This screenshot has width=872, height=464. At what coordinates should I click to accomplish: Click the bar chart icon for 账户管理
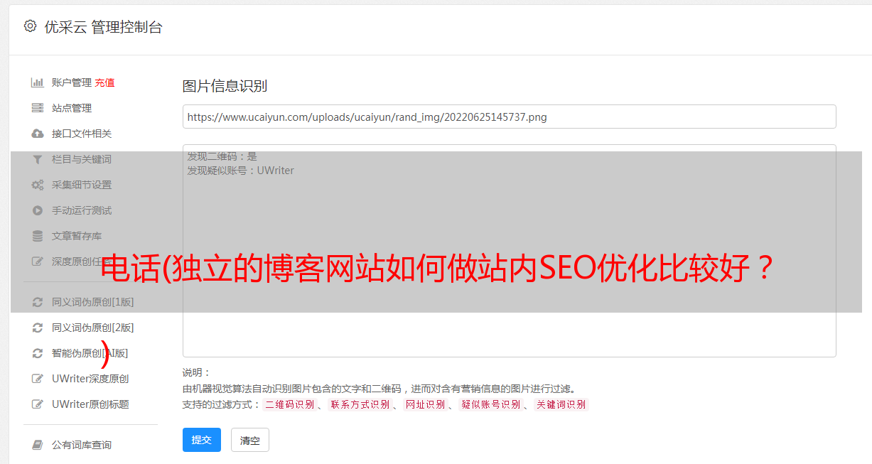pyautogui.click(x=38, y=82)
